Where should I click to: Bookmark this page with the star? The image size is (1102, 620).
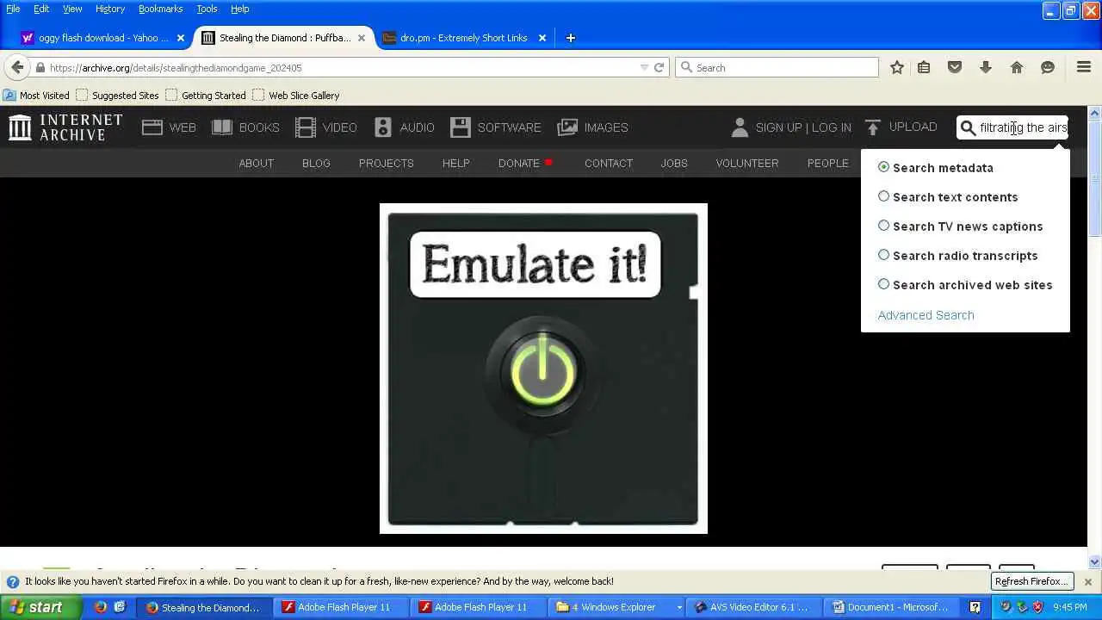click(x=897, y=67)
